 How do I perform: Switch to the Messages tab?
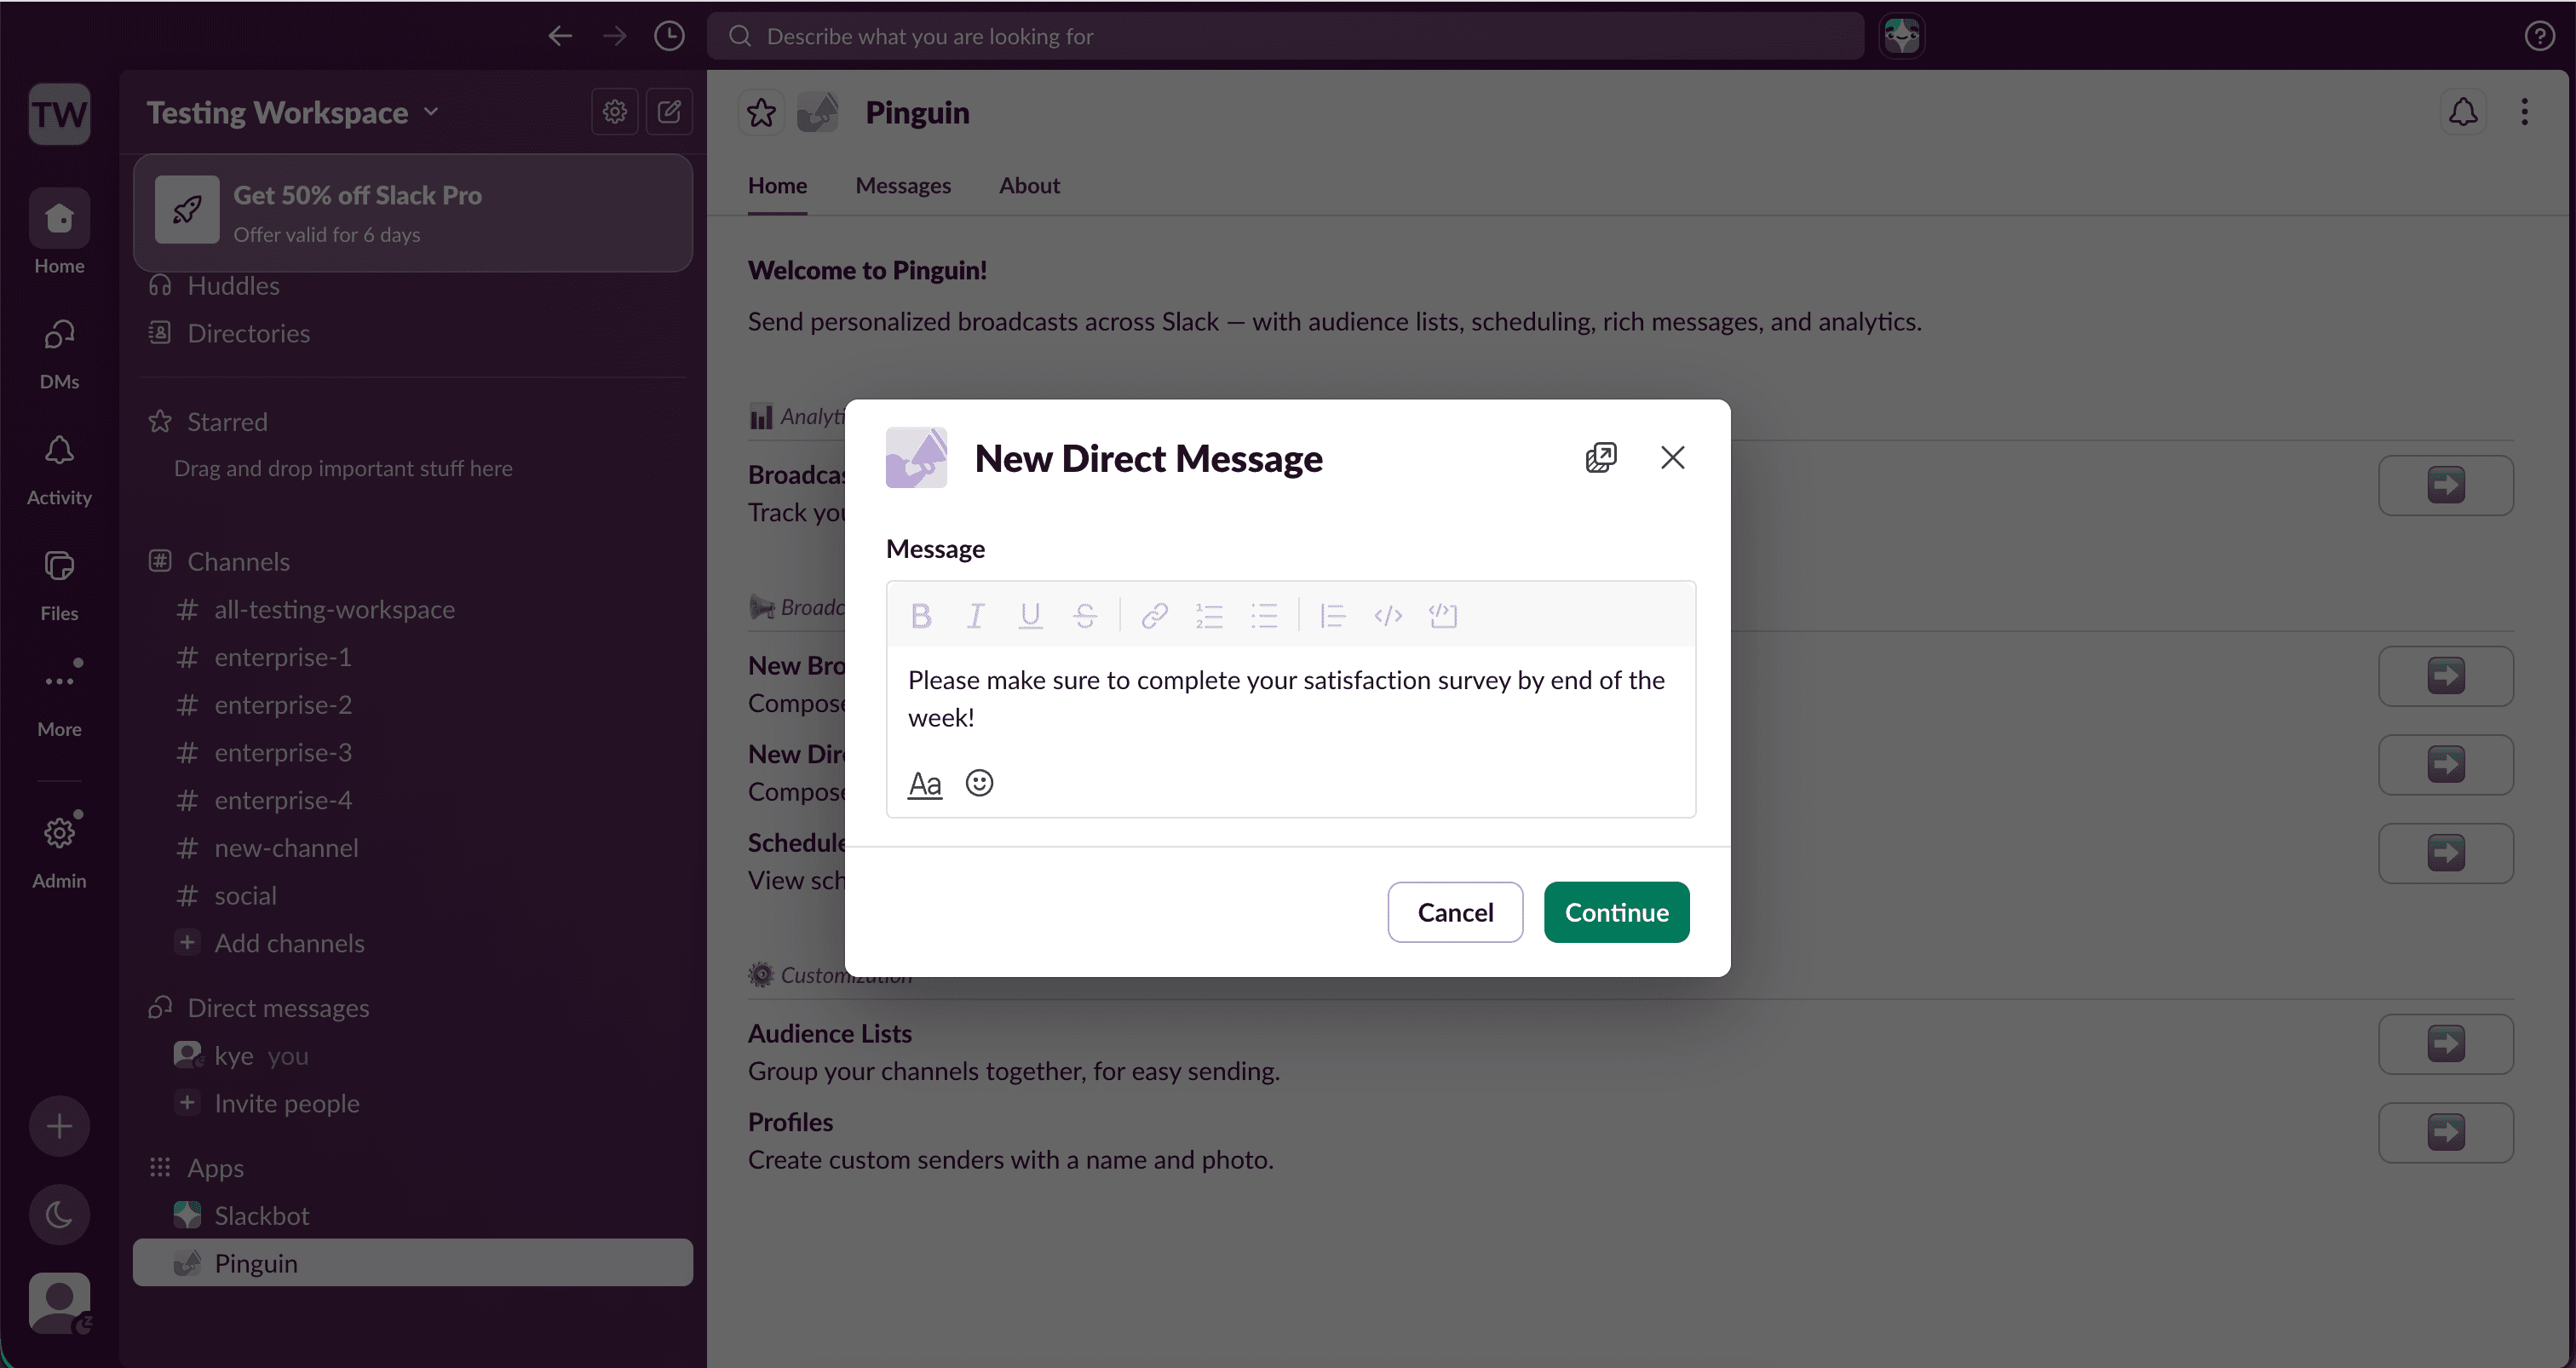pyautogui.click(x=903, y=186)
